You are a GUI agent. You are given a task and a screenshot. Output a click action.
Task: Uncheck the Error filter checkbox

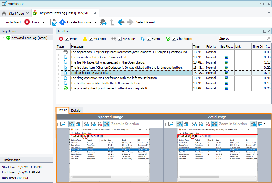click(x=67, y=39)
